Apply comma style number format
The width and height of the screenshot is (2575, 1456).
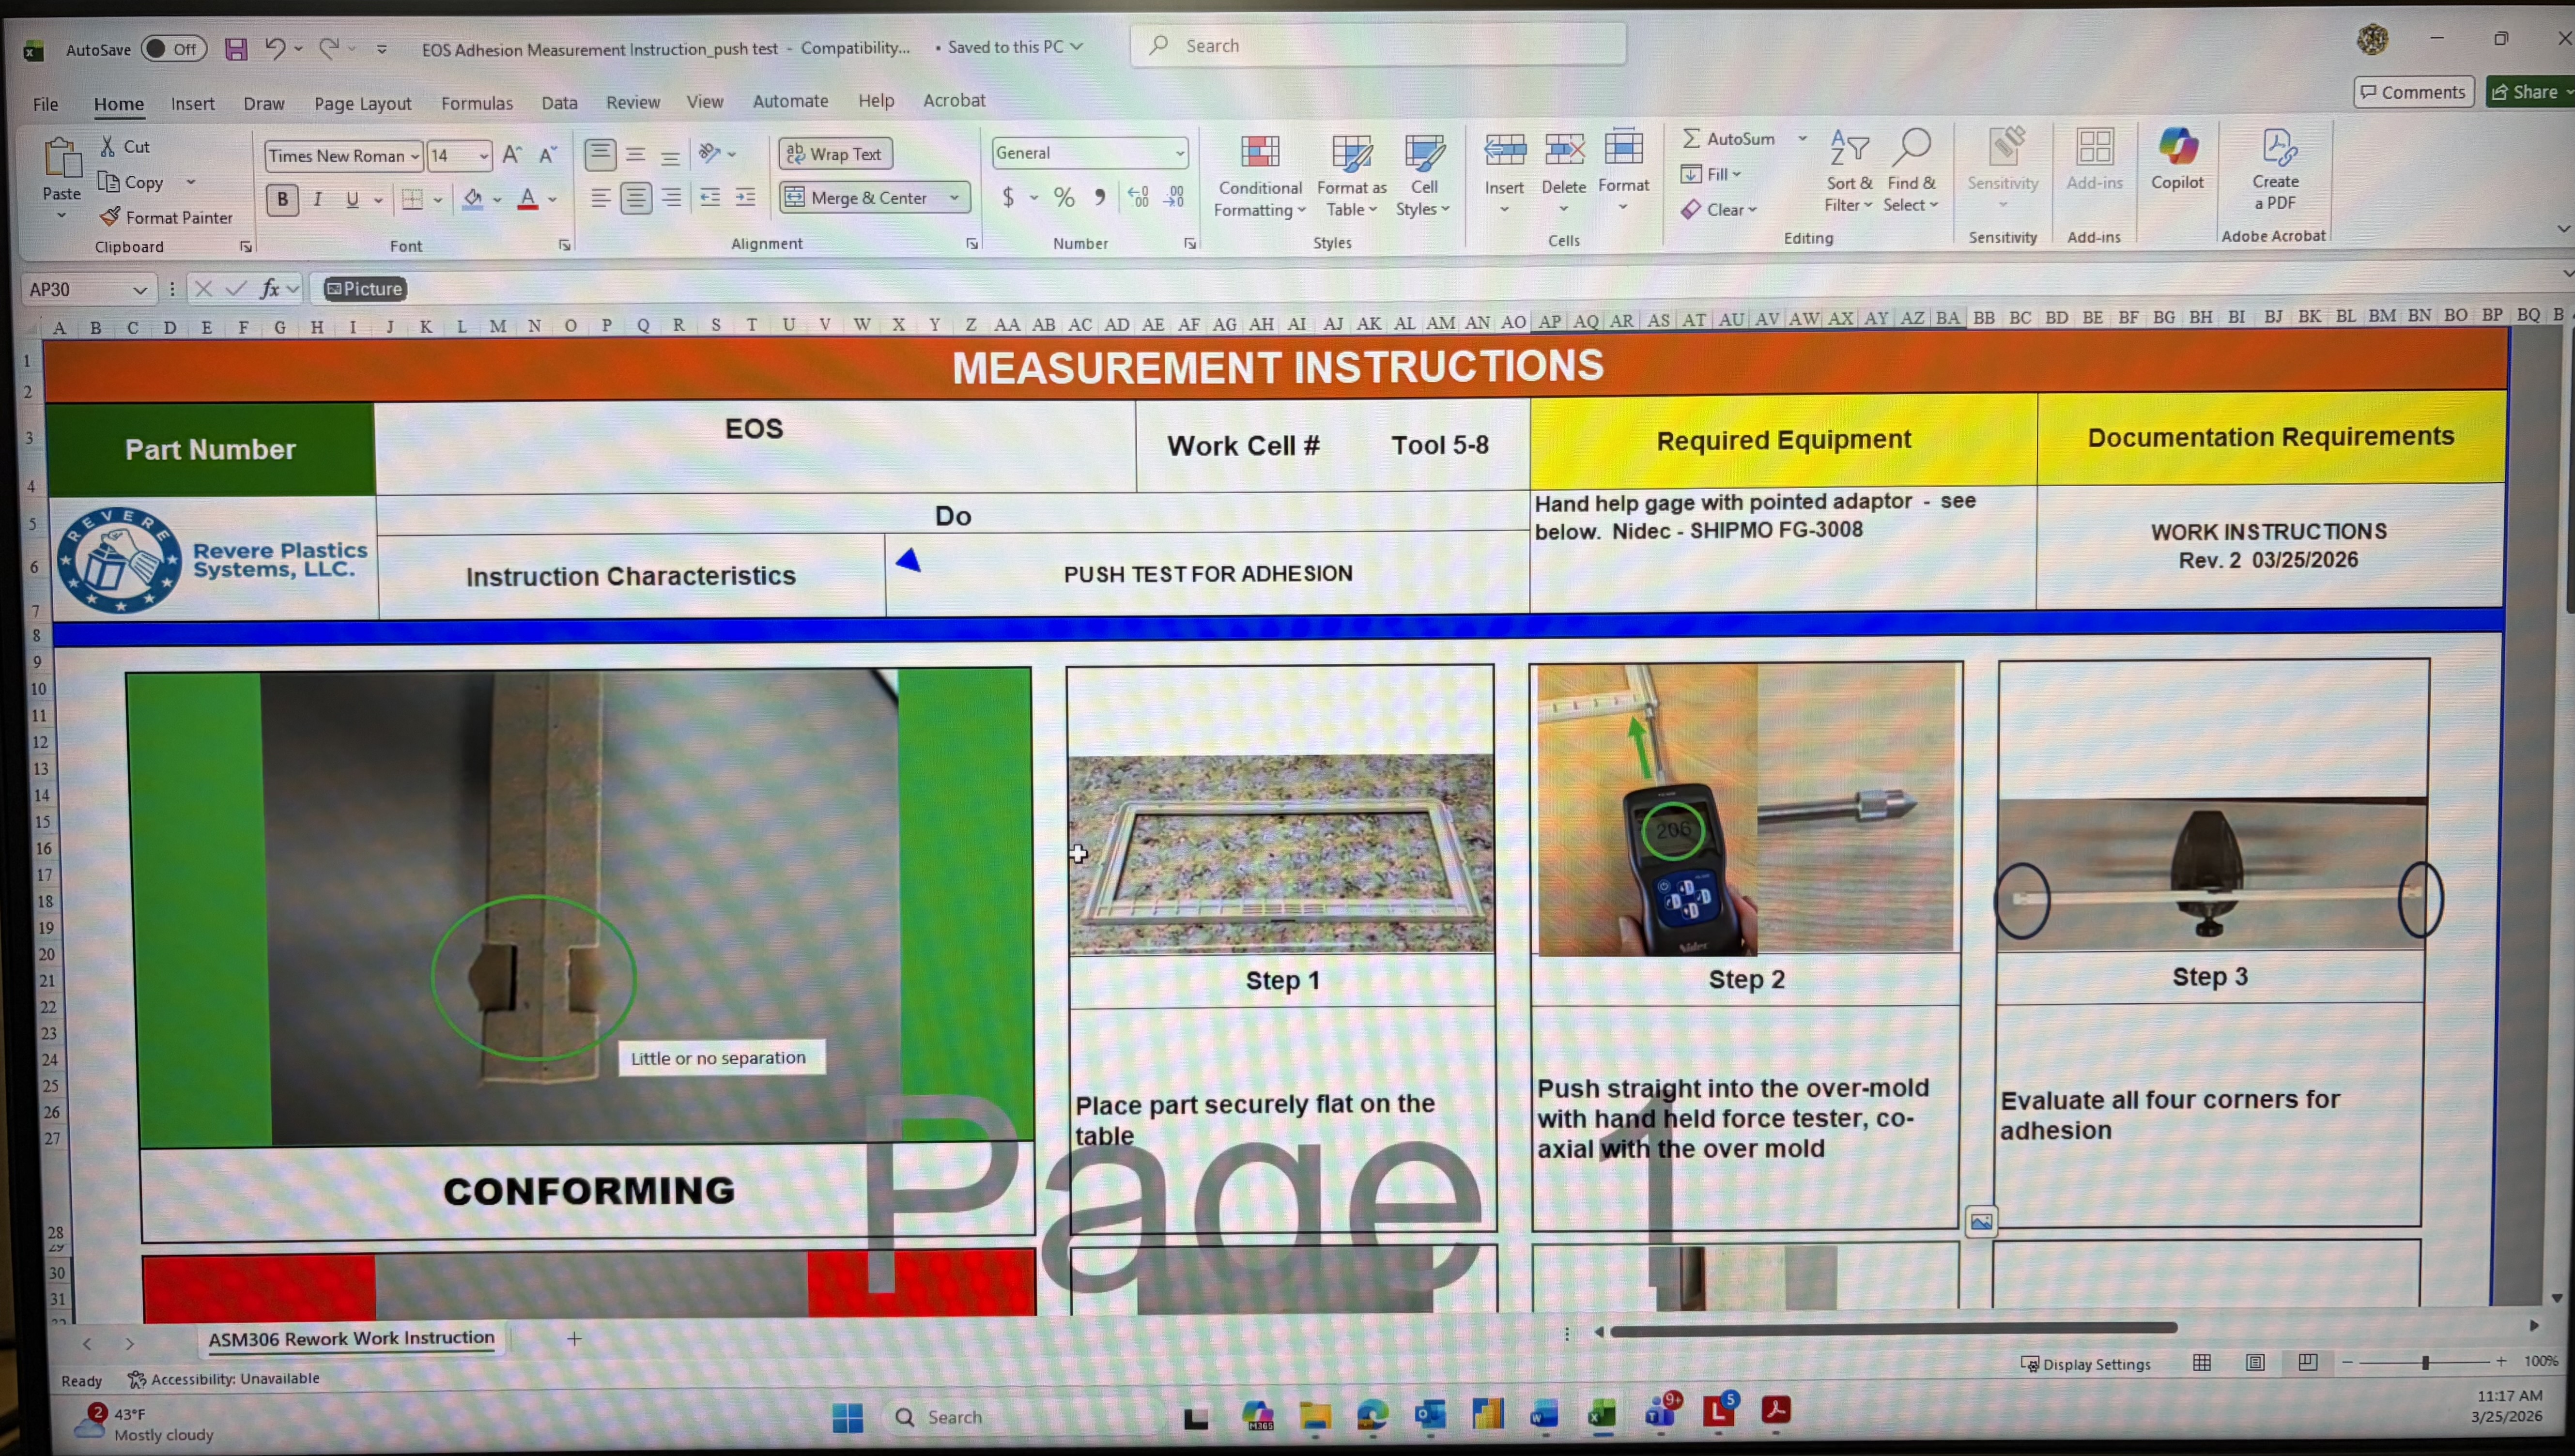click(1100, 197)
